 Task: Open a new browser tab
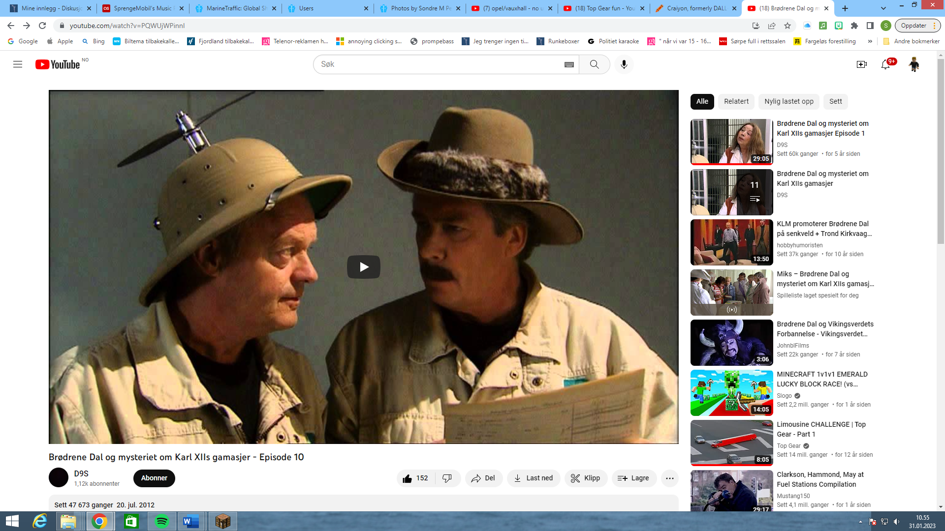click(x=845, y=8)
